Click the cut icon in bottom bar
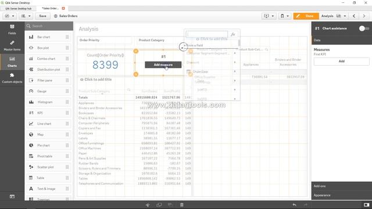 [148, 205]
